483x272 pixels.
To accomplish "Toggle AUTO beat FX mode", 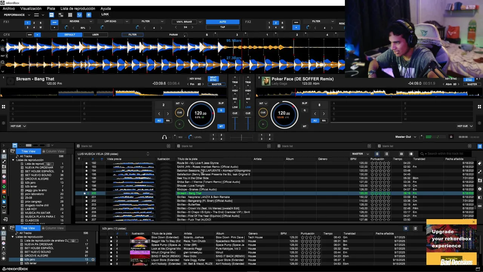I will click(223, 22).
